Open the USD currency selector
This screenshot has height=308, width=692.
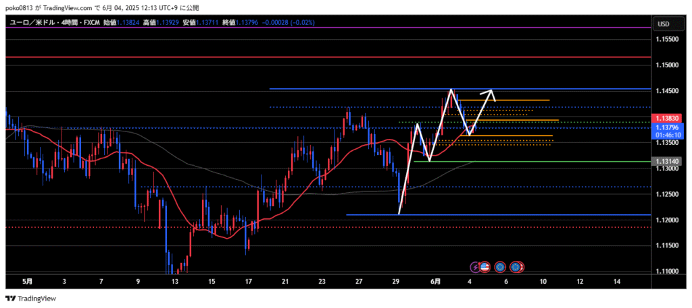click(663, 24)
